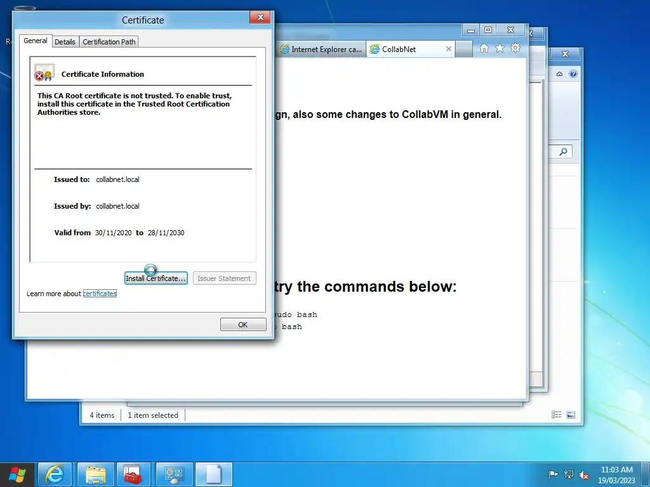Open Internet Explorer from taskbar
The image size is (650, 487).
55,474
